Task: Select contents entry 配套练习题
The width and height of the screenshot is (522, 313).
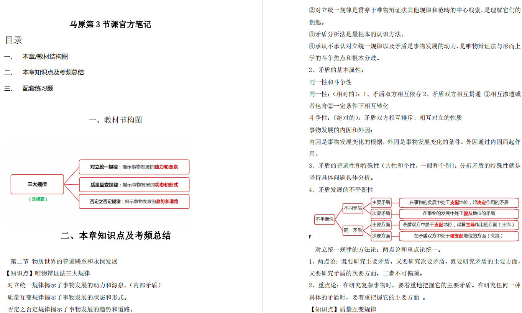Action: pyautogui.click(x=38, y=88)
